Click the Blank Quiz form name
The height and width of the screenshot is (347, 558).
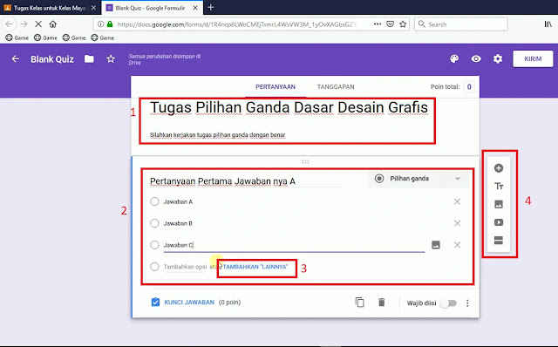(52, 59)
